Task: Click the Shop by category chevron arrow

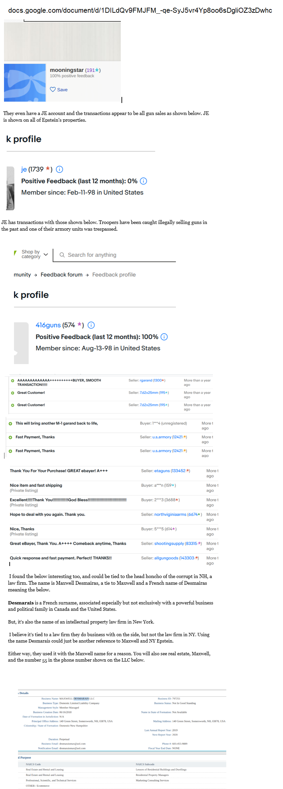Action: pos(46,254)
